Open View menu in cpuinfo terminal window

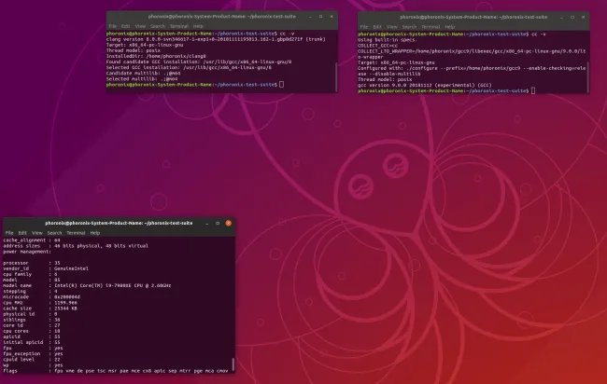(37, 233)
